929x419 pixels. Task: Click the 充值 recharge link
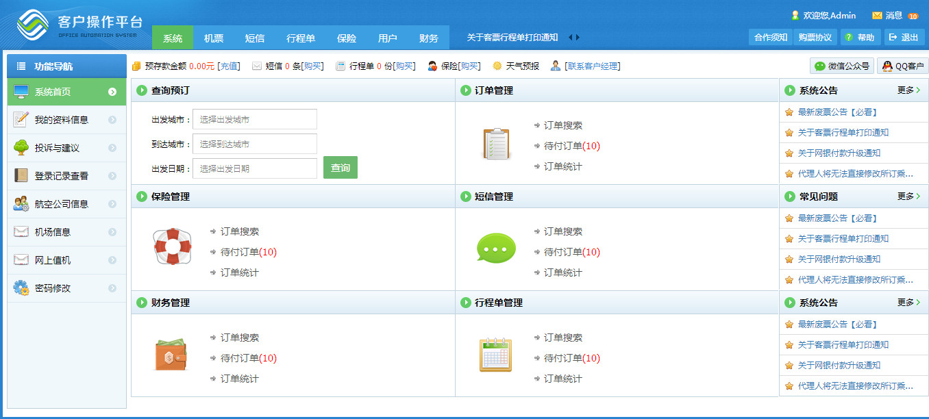229,66
